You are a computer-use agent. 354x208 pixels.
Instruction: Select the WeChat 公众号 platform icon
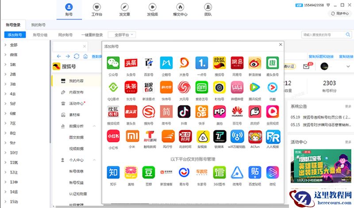coord(113,63)
